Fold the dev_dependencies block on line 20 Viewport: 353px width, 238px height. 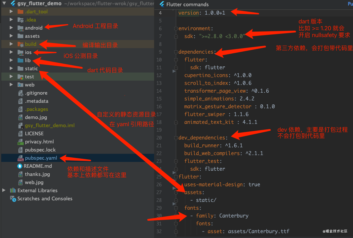(176, 138)
